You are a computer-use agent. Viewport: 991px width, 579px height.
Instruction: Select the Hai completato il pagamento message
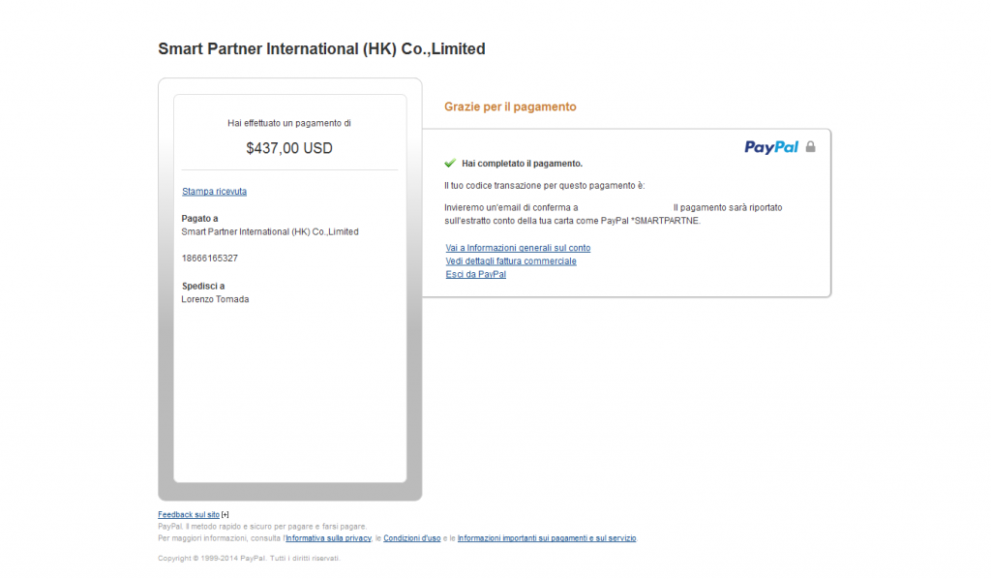point(522,163)
